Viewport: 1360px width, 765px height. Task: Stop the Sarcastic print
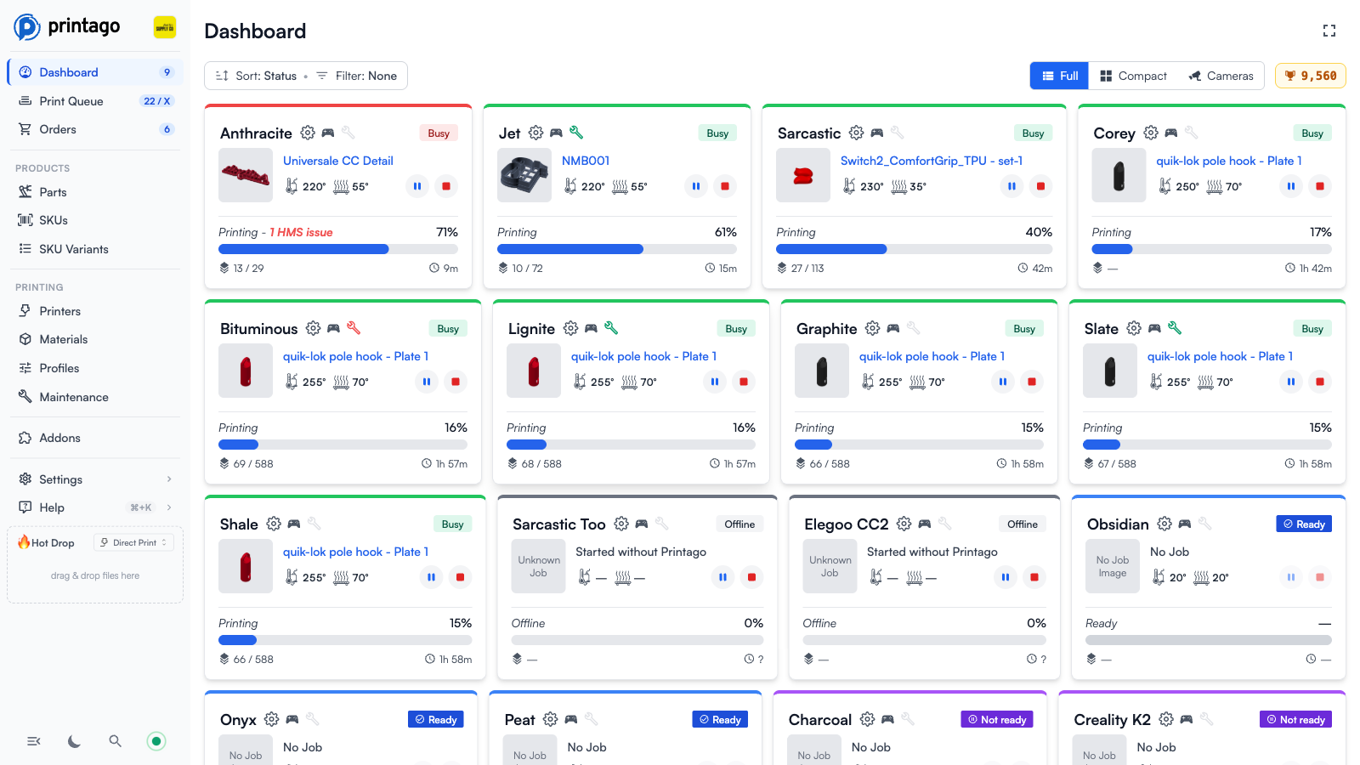pyautogui.click(x=1040, y=186)
